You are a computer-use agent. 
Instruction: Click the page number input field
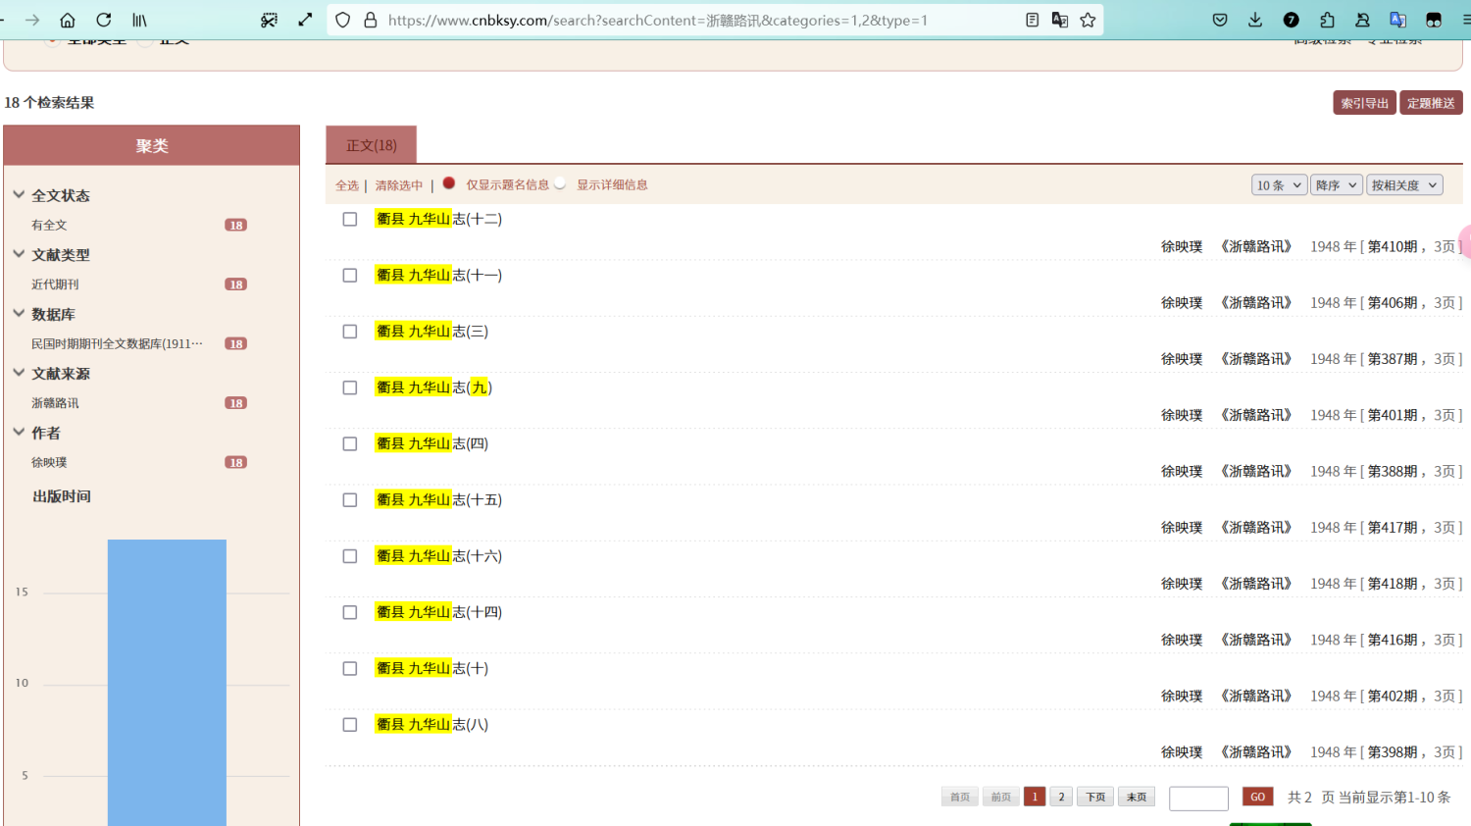point(1198,799)
